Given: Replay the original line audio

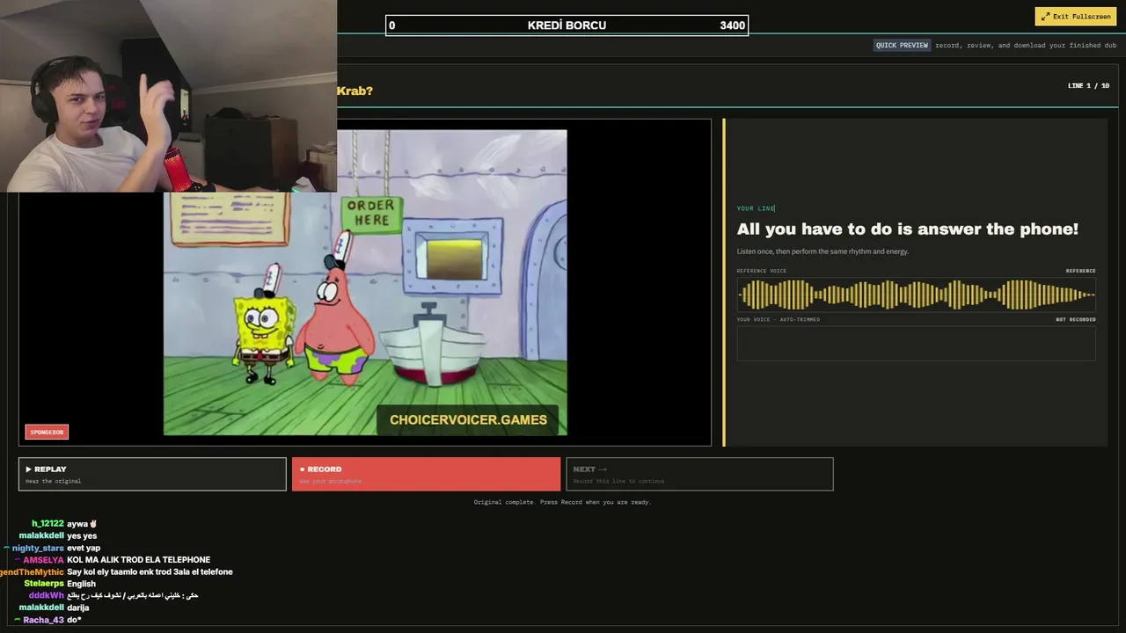Looking at the screenshot, I should (x=152, y=474).
